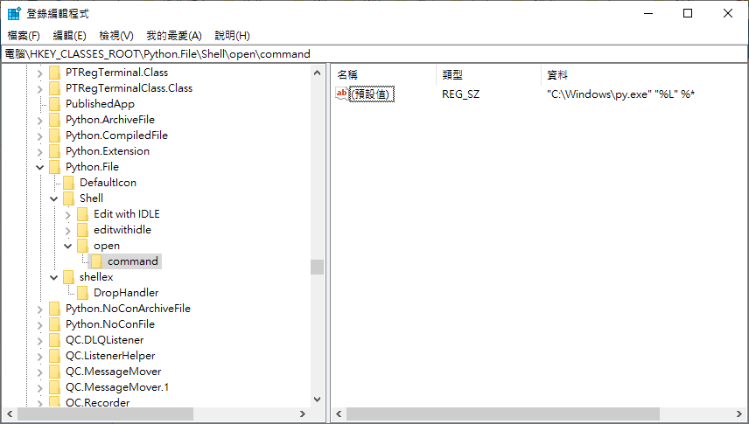Select the PTRegTerminal.Class folder icon
The image size is (749, 424).
point(55,73)
